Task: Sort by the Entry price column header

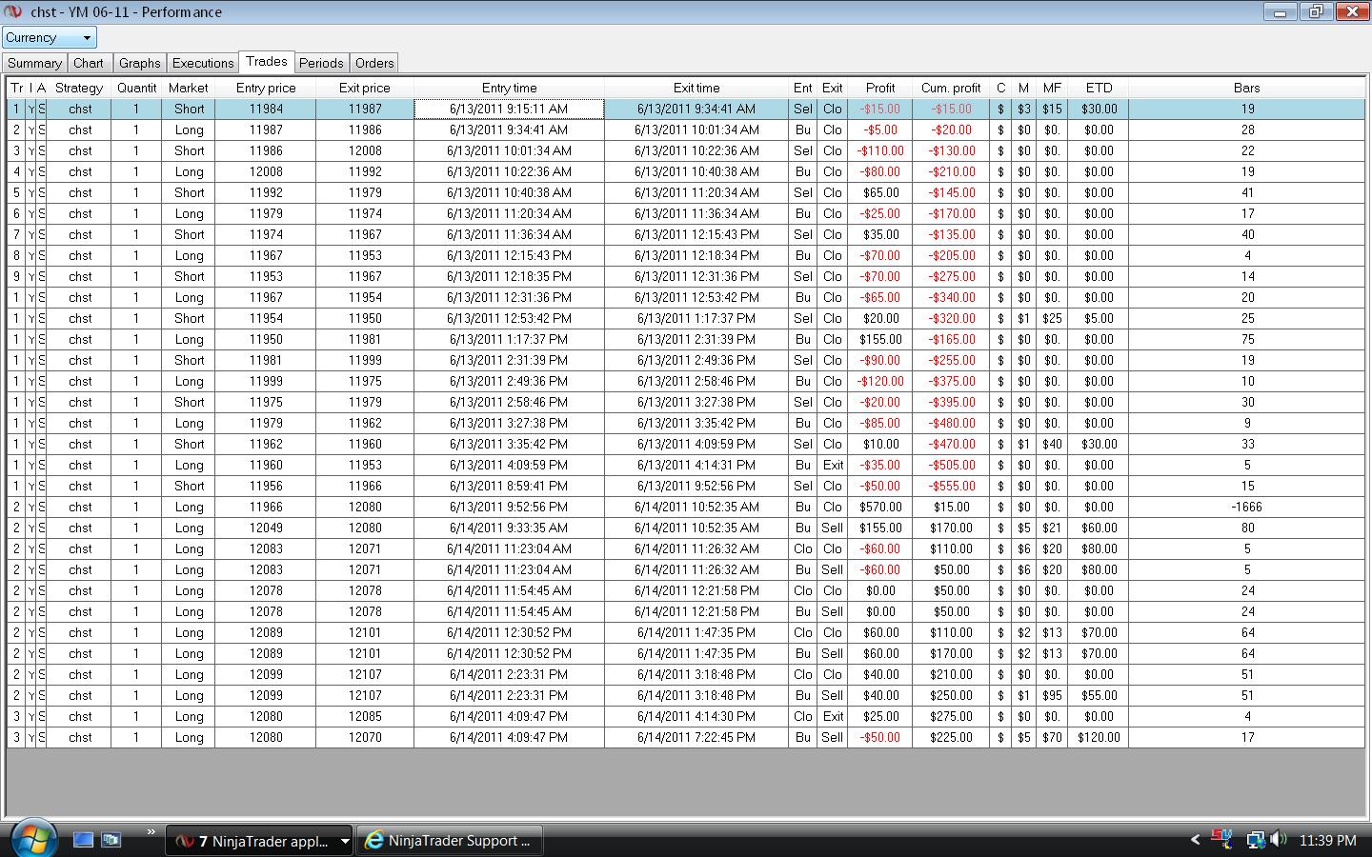Action: 266,88
